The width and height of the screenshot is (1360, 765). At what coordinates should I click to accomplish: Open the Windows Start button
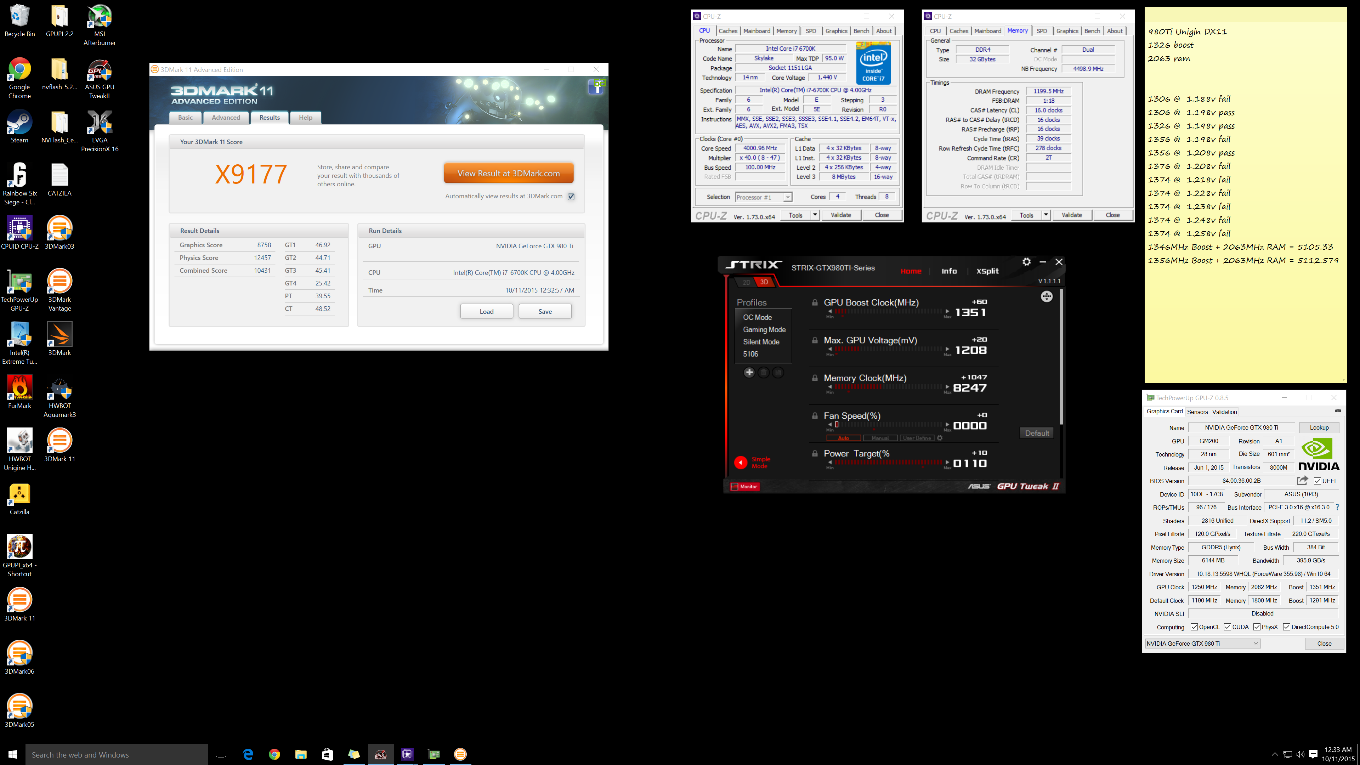(x=13, y=754)
